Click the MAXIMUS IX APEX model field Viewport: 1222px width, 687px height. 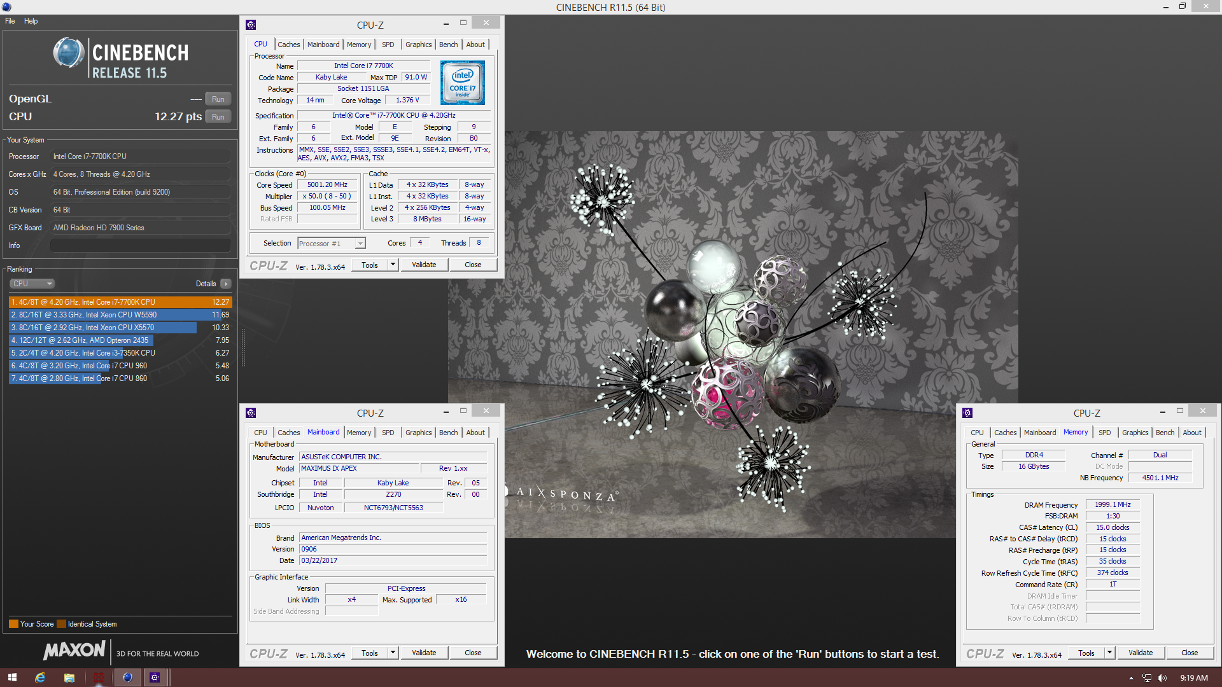pyautogui.click(x=360, y=468)
